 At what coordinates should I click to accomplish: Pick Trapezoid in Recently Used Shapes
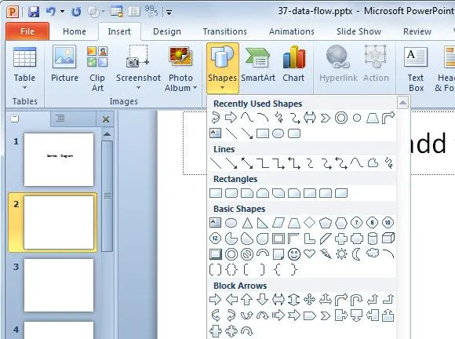[373, 118]
